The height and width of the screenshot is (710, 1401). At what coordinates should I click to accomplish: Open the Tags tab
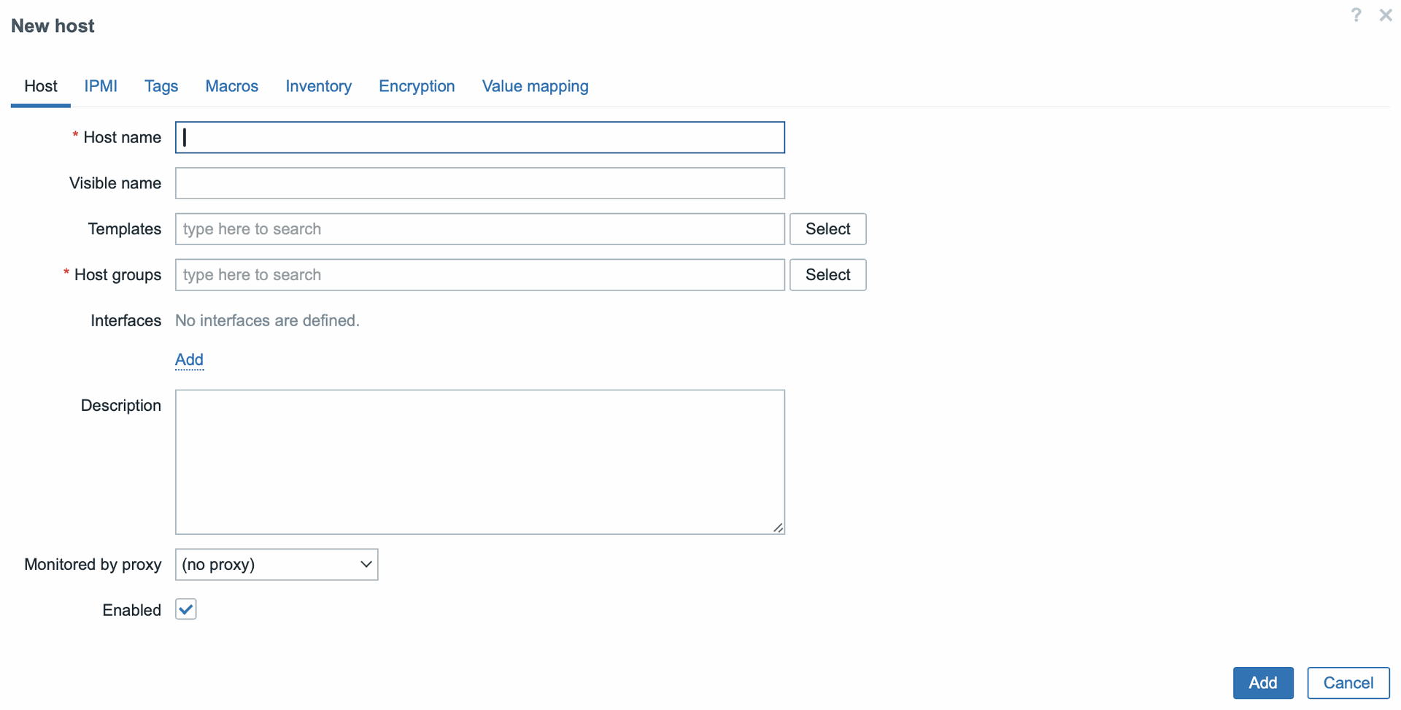(x=161, y=86)
